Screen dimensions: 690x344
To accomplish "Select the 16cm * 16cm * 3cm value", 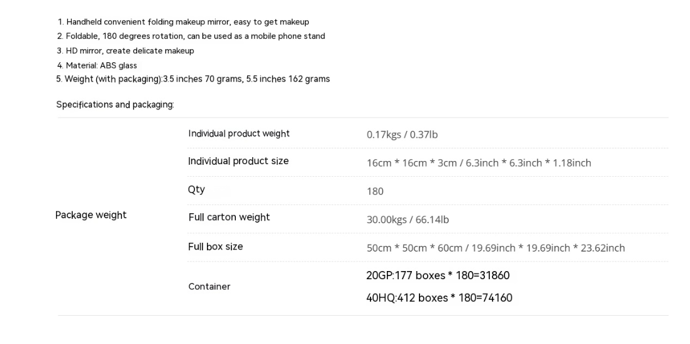I will tap(479, 163).
